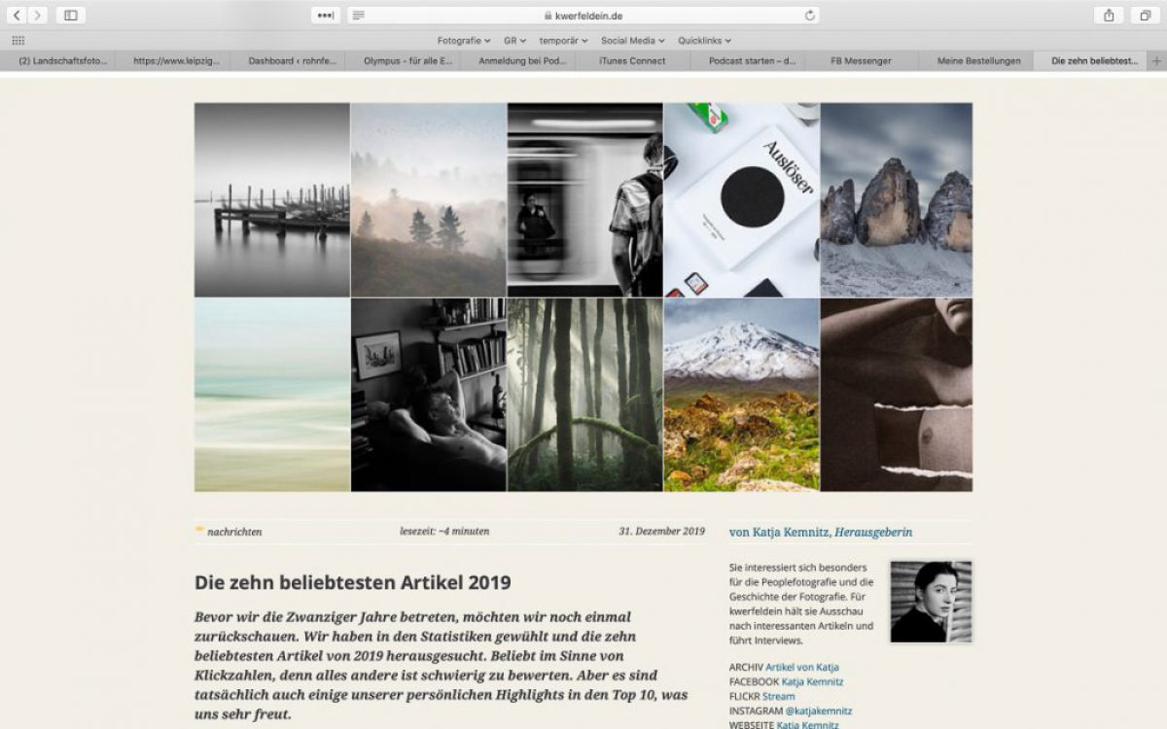Go forward to the next page

[37, 16]
